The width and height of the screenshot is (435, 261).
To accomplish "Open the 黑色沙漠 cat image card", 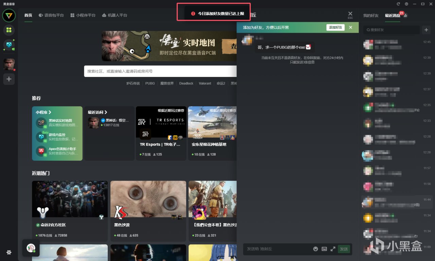I will [x=148, y=211].
